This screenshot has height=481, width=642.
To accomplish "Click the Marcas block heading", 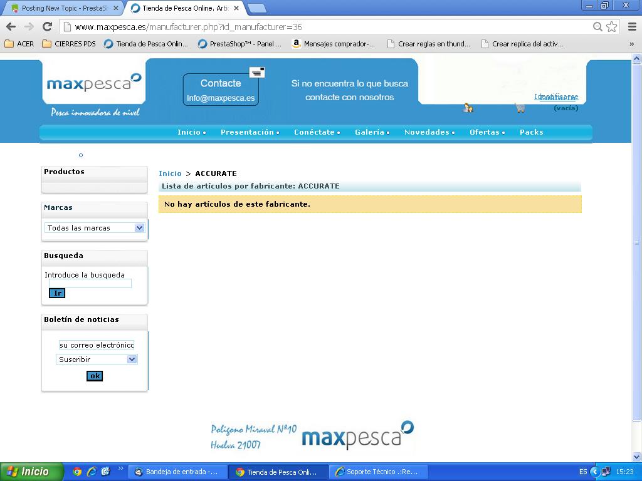I will [x=58, y=207].
